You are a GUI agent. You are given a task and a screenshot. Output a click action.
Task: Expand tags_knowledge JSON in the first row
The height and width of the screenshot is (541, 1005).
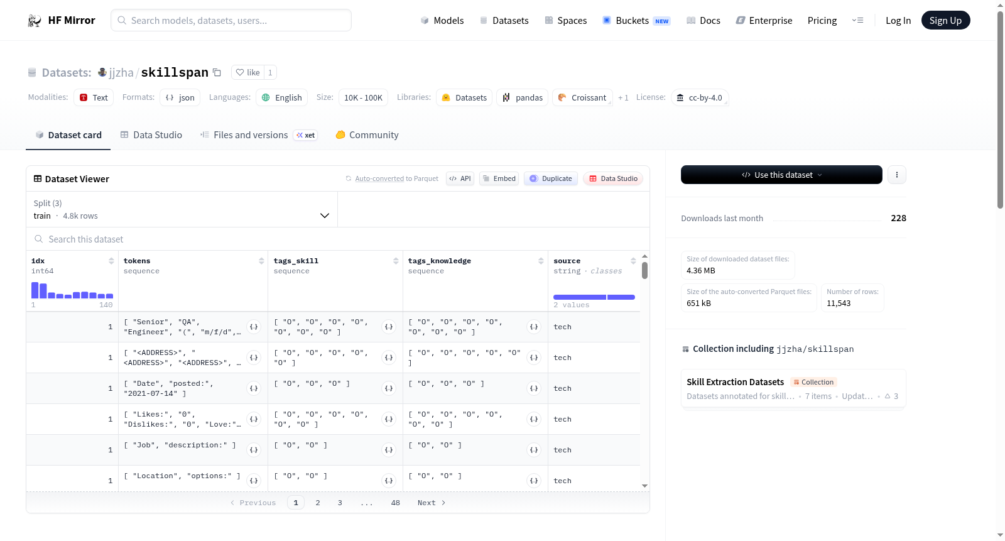(534, 327)
